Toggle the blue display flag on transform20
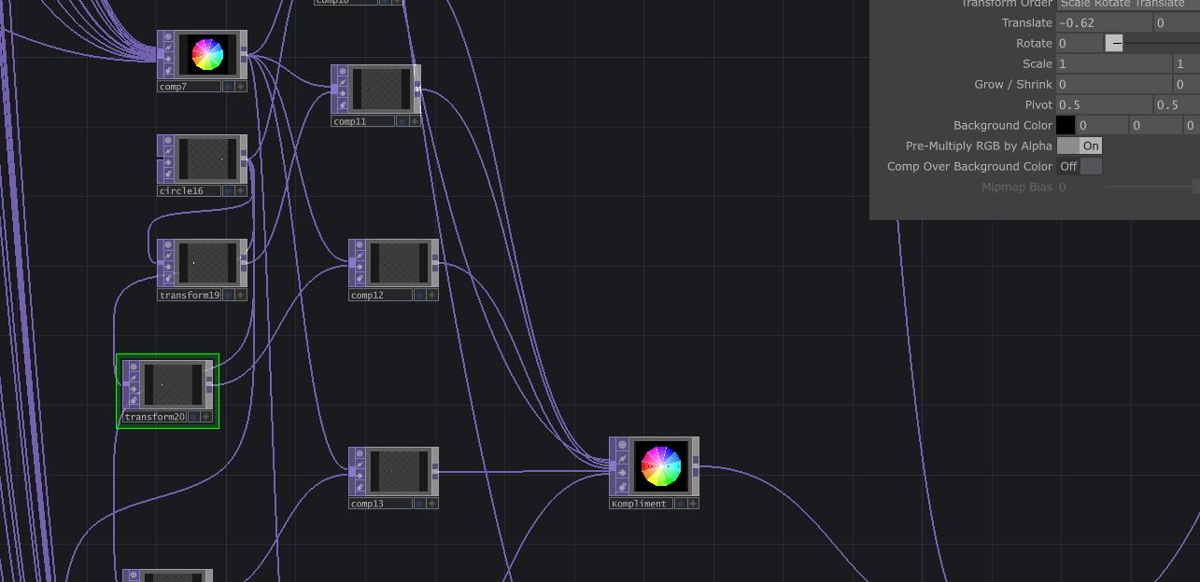 pos(194,417)
